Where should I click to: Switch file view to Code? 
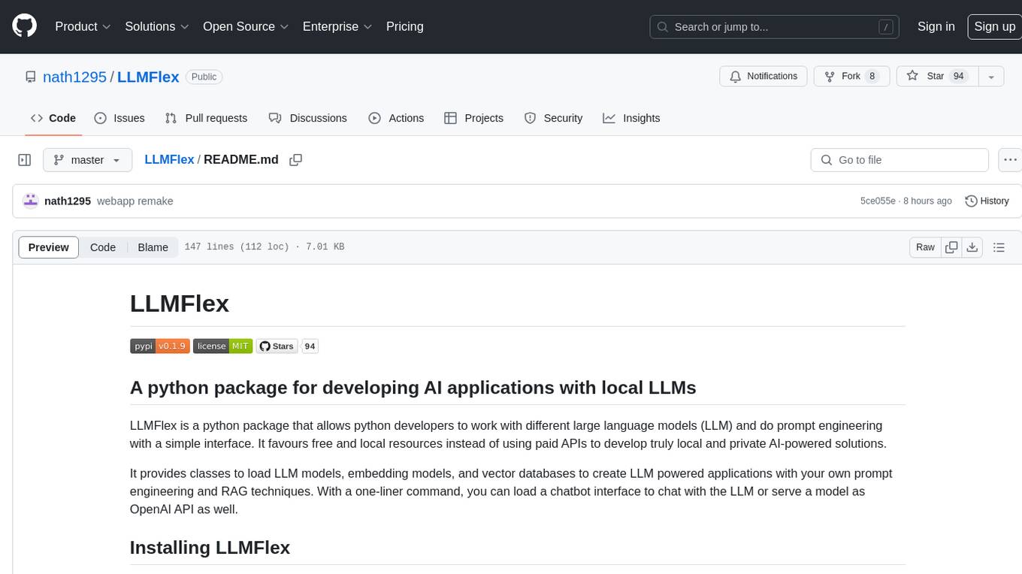coord(103,247)
